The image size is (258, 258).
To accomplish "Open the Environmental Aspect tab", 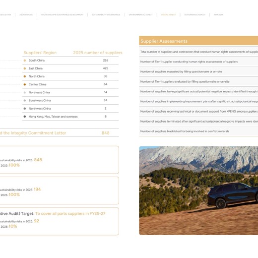I will pos(140,15).
